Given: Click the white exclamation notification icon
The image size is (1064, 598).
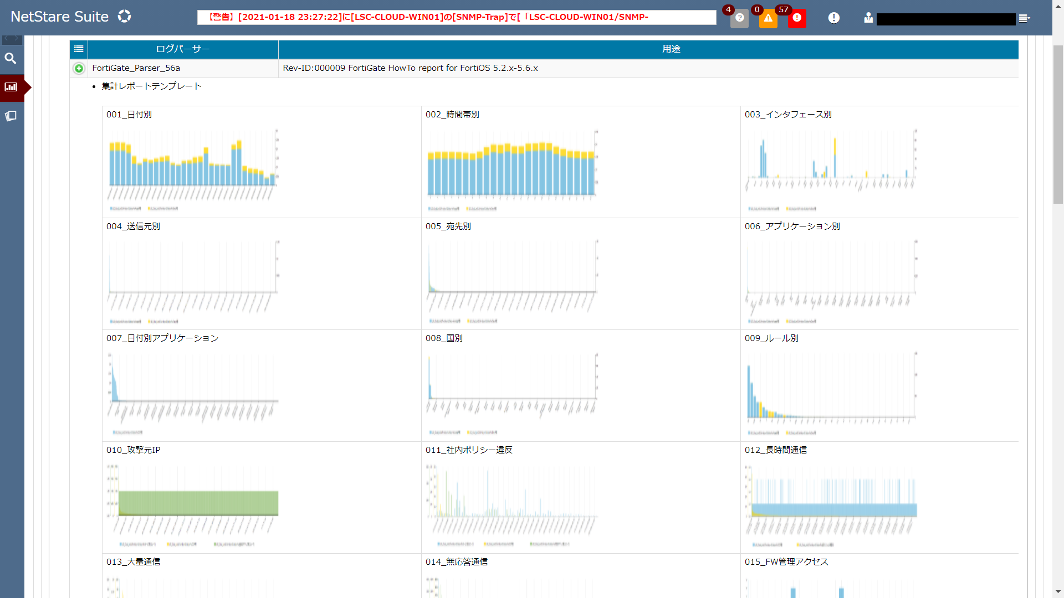Looking at the screenshot, I should 833,18.
